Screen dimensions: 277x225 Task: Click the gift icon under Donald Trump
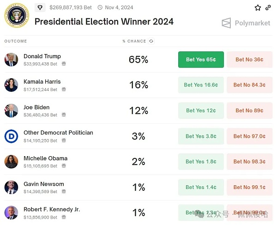tap(64, 64)
